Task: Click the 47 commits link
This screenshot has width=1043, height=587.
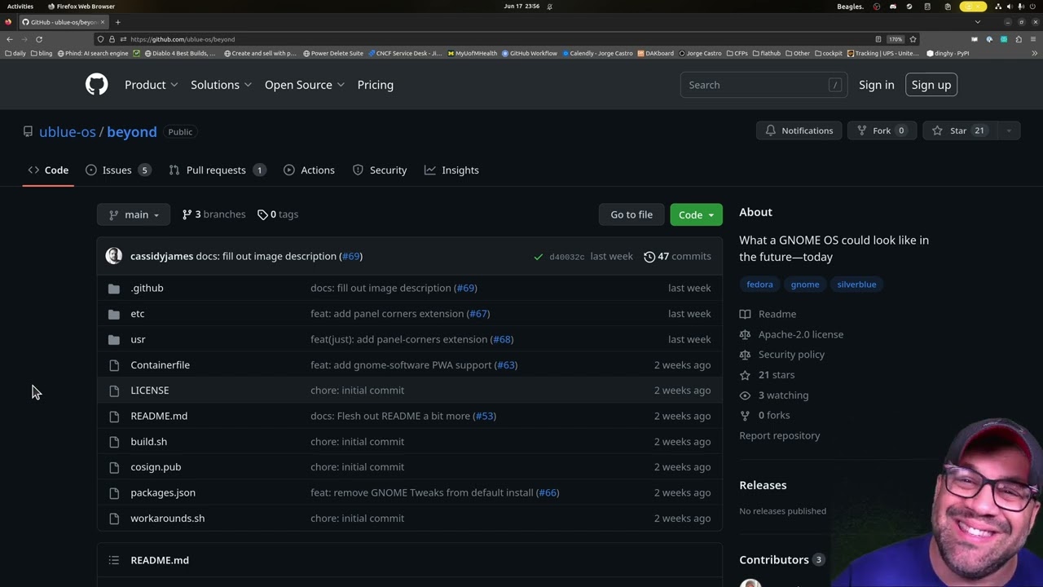Action: 677,256
